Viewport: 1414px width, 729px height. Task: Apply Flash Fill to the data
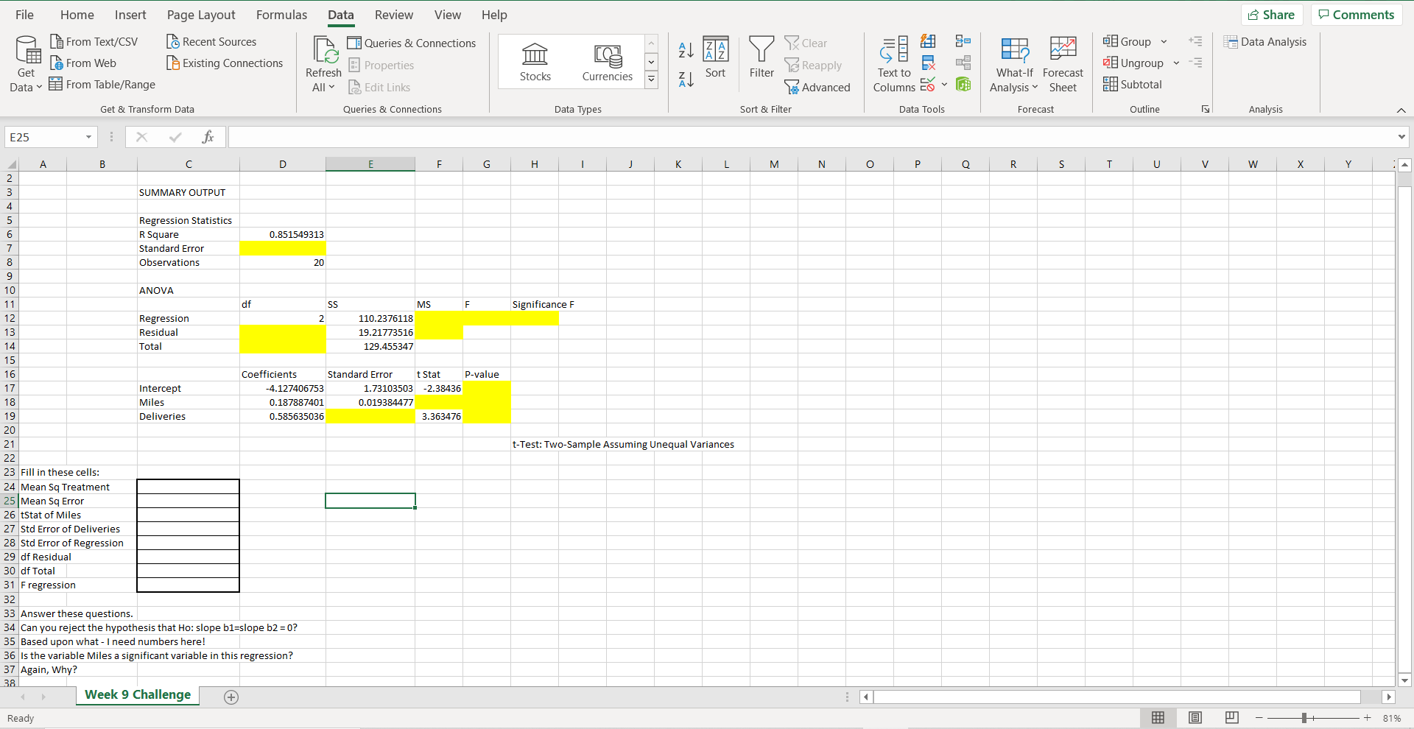click(928, 42)
